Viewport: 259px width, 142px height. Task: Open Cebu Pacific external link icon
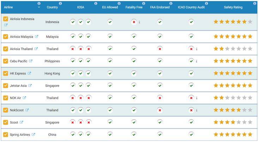click(x=31, y=61)
